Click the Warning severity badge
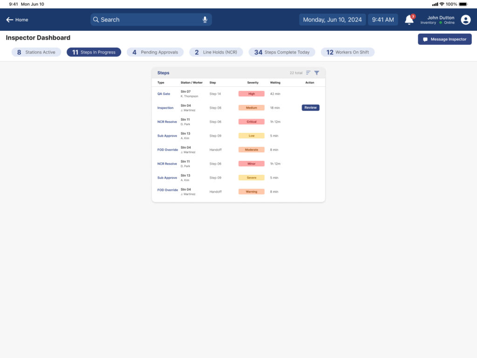 point(251,192)
